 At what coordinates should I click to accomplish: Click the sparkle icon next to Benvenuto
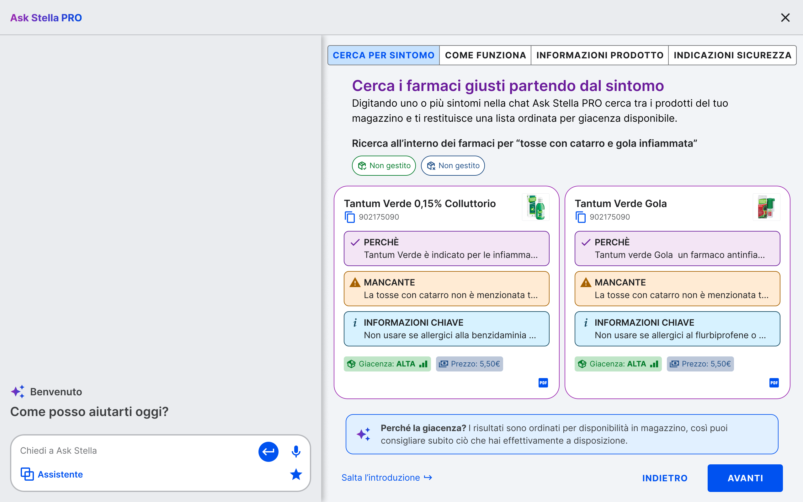click(18, 392)
